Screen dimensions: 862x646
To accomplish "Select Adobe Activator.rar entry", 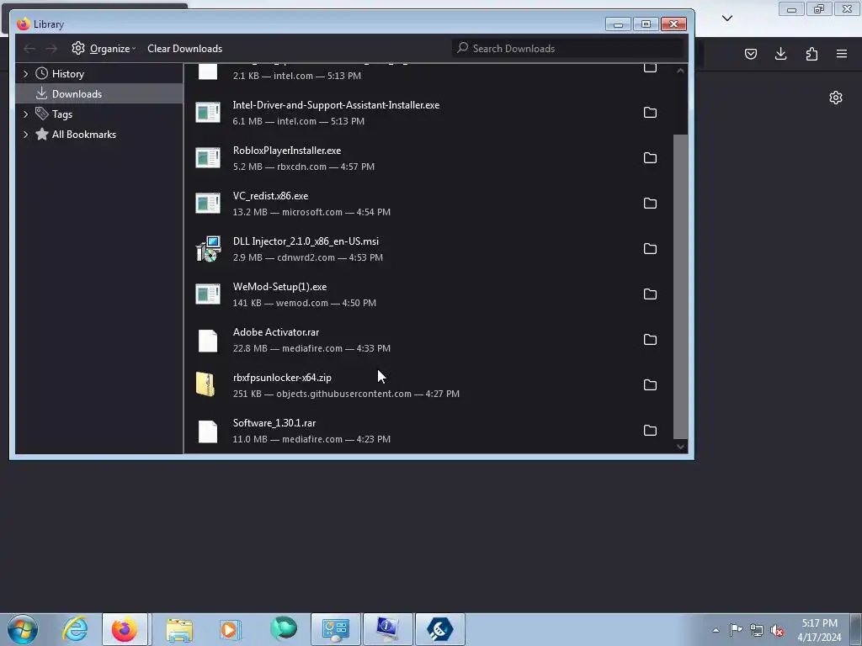I will (x=428, y=340).
